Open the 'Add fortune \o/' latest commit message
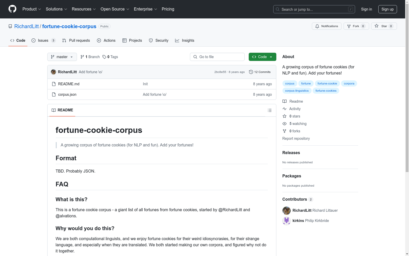The image size is (409, 256). pos(90,72)
